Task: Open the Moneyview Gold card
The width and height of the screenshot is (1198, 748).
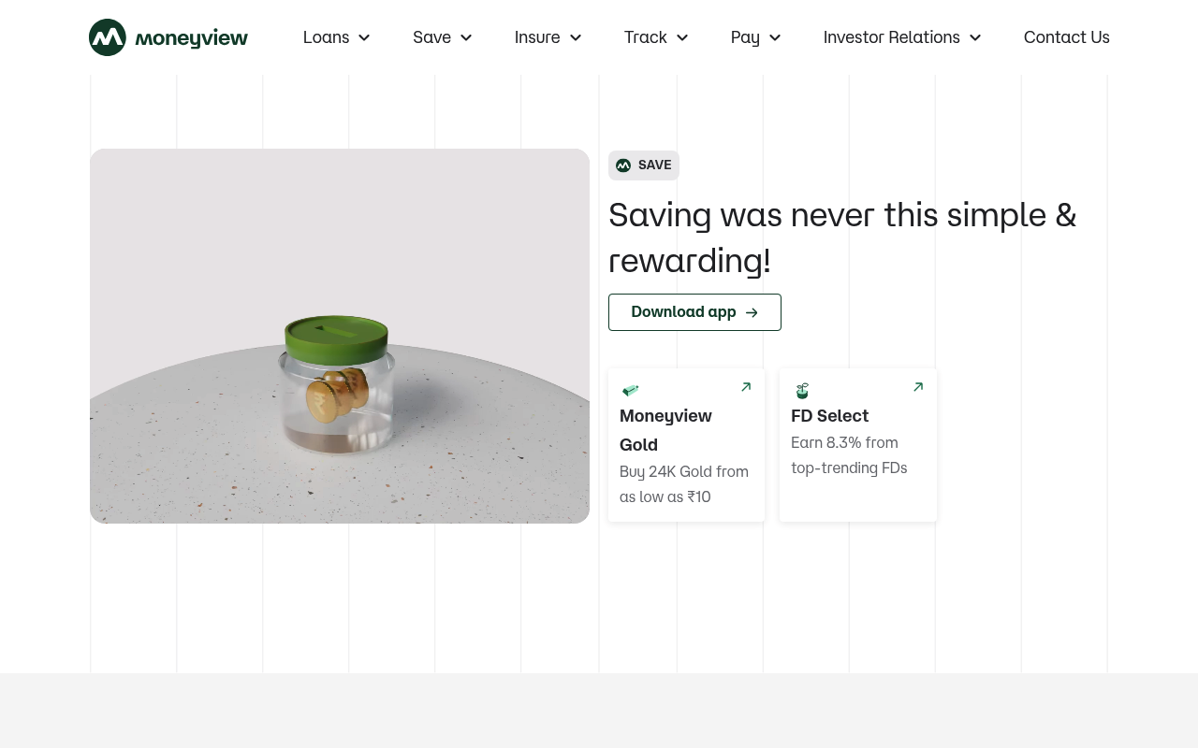Action: [686, 445]
